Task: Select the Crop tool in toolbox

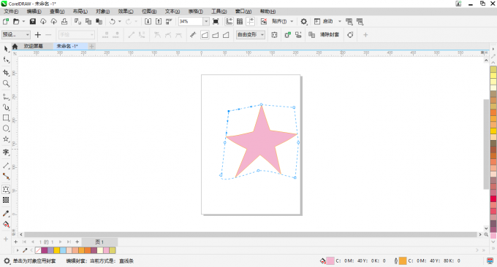Action: point(6,73)
